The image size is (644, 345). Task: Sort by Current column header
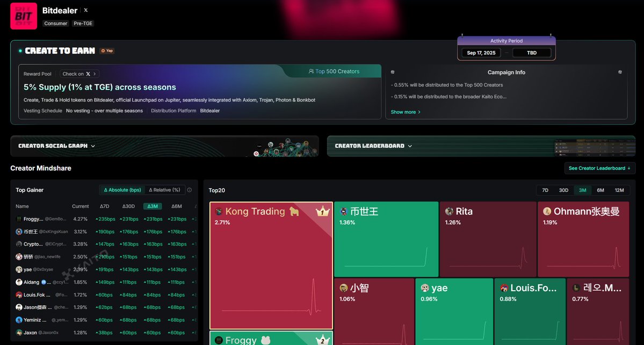pyautogui.click(x=81, y=206)
